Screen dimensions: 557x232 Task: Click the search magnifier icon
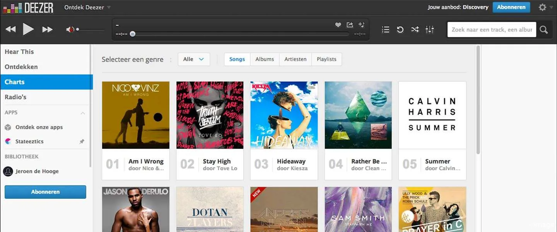[543, 29]
